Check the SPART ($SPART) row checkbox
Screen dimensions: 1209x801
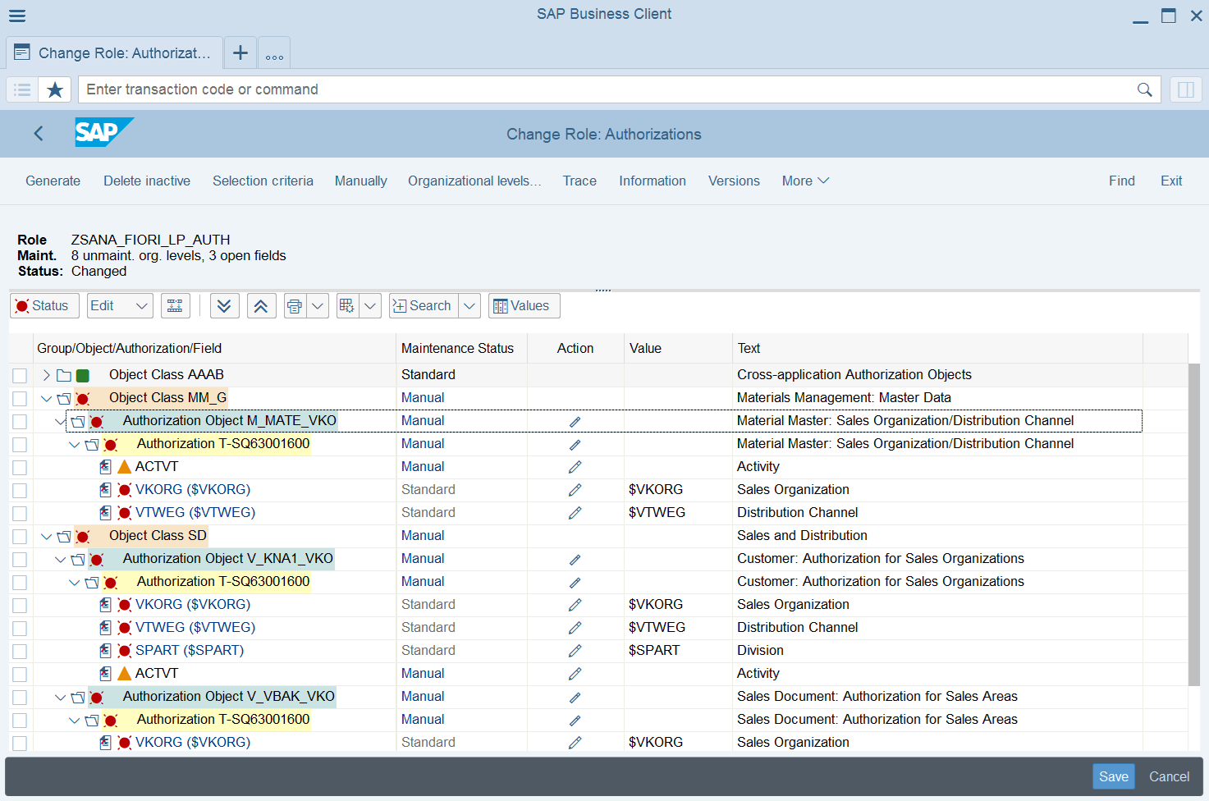coord(20,651)
